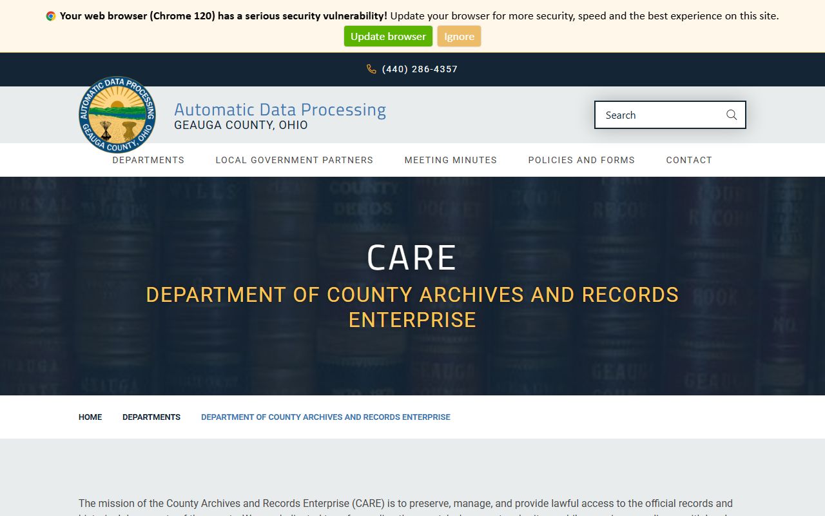825x516 pixels.
Task: Click the current breadcrumb for County Archives
Action: click(x=325, y=417)
